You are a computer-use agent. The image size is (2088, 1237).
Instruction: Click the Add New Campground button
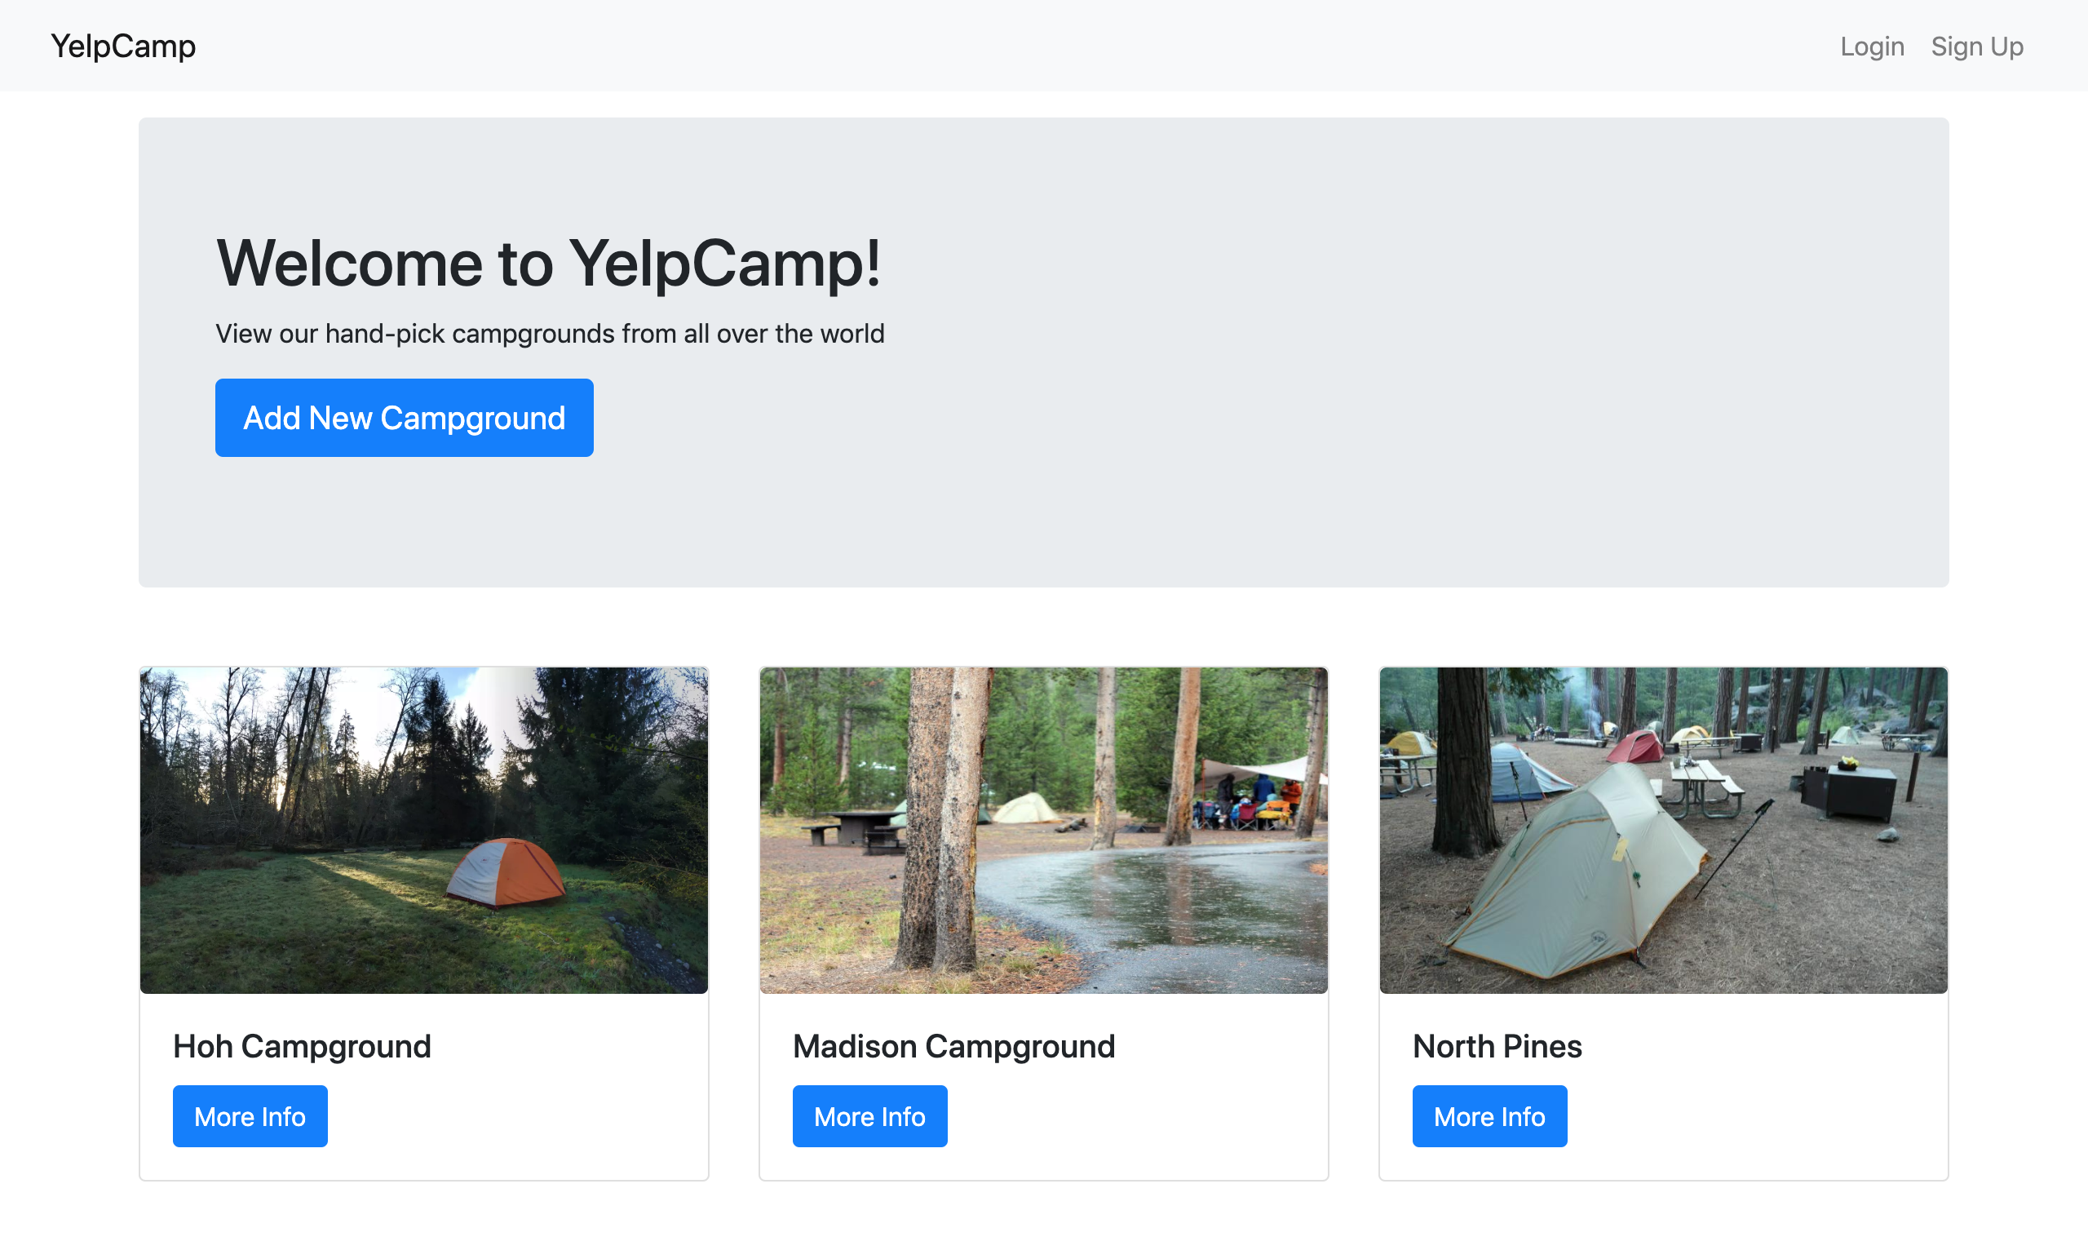click(403, 417)
